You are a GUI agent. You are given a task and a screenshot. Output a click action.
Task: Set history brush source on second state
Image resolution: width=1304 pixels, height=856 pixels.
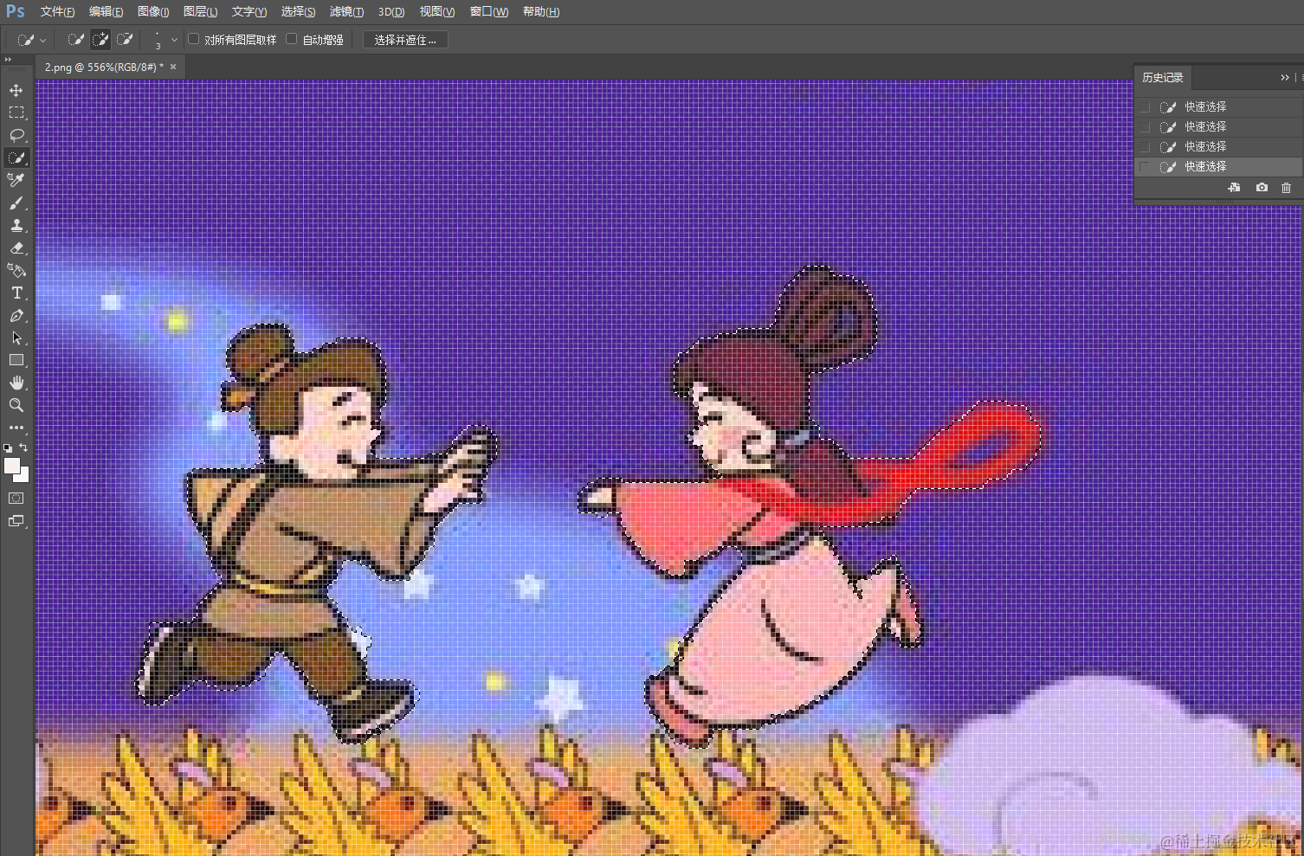click(1145, 126)
